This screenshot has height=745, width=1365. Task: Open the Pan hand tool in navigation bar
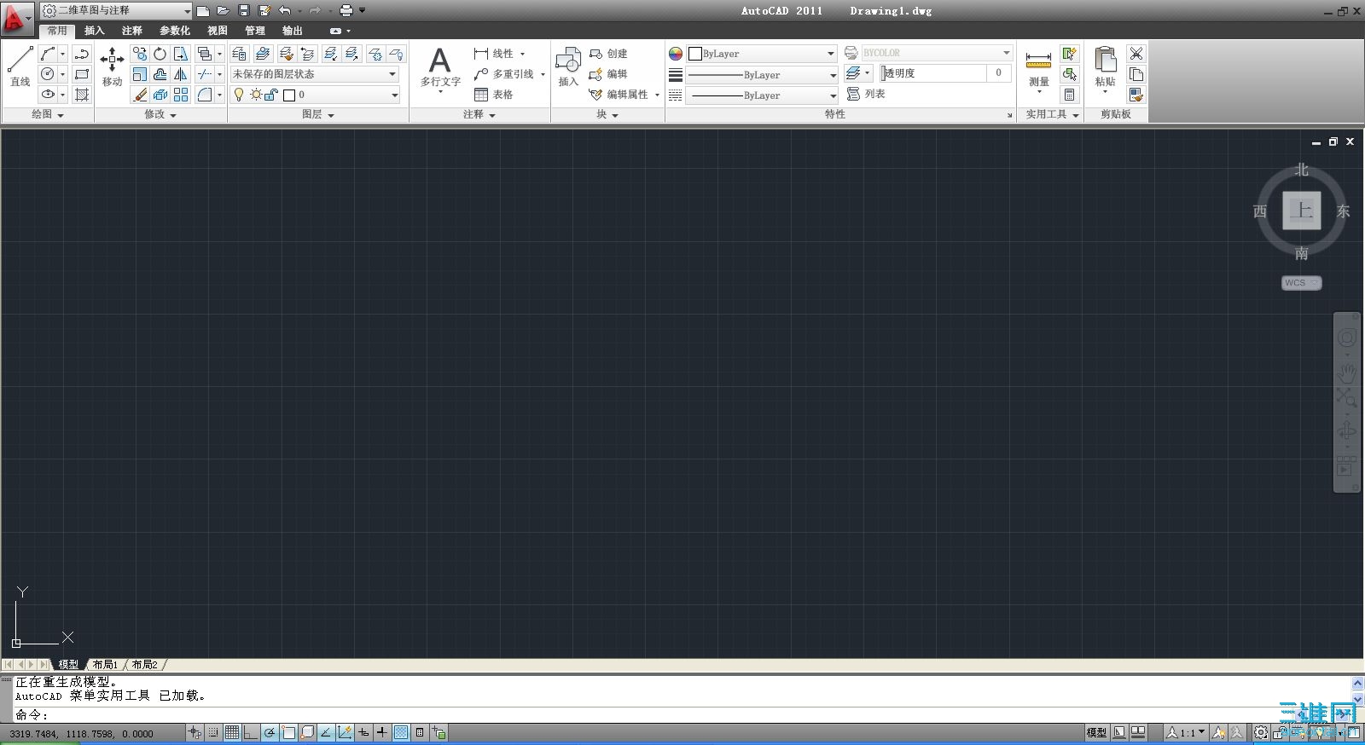pyautogui.click(x=1346, y=372)
